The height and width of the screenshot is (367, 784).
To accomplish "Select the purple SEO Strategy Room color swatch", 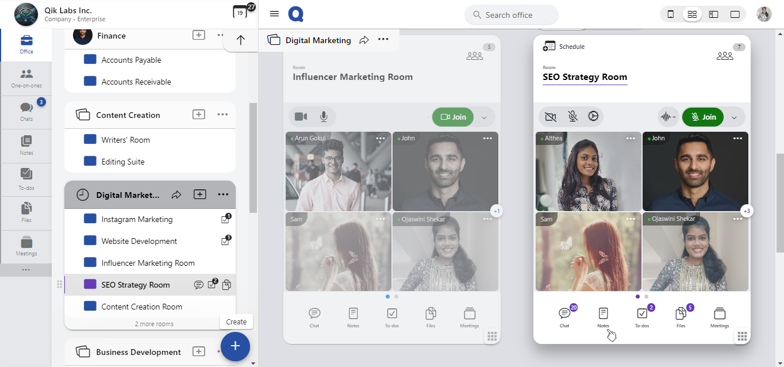I will (x=90, y=285).
